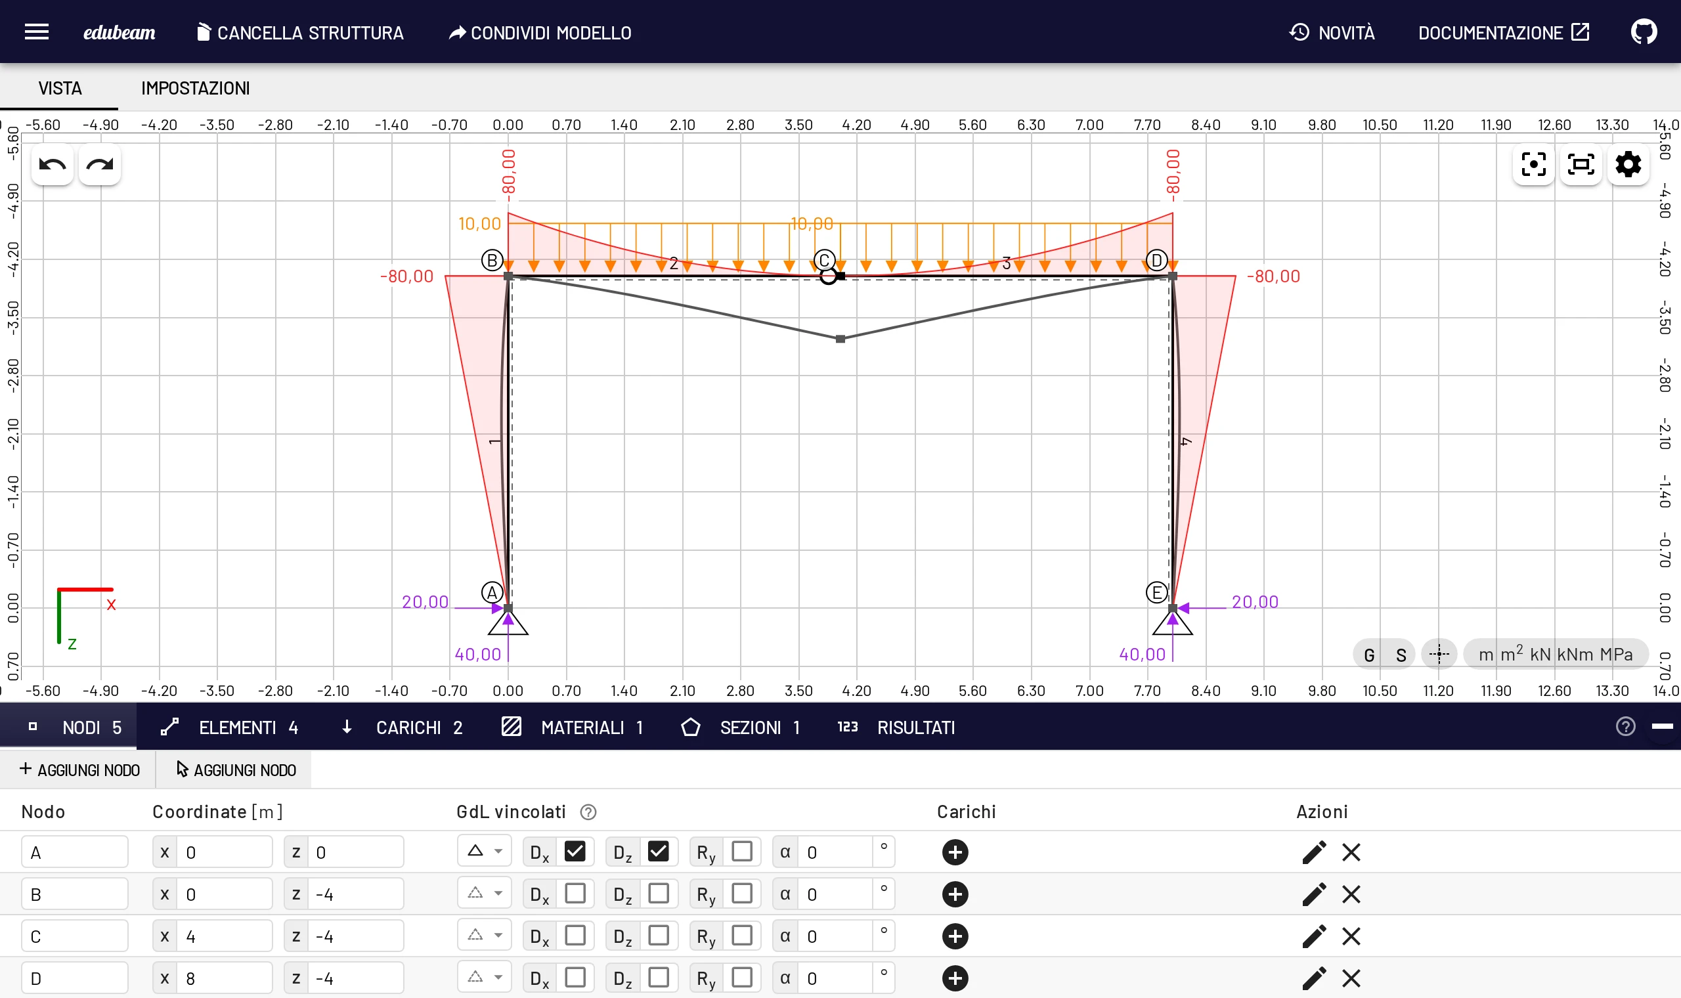Toggle the S button
1681x998 pixels.
(x=1401, y=655)
